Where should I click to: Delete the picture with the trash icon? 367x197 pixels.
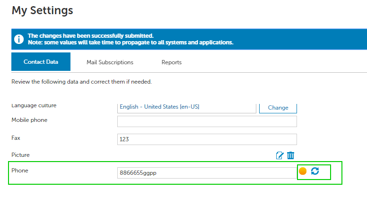coord(290,155)
